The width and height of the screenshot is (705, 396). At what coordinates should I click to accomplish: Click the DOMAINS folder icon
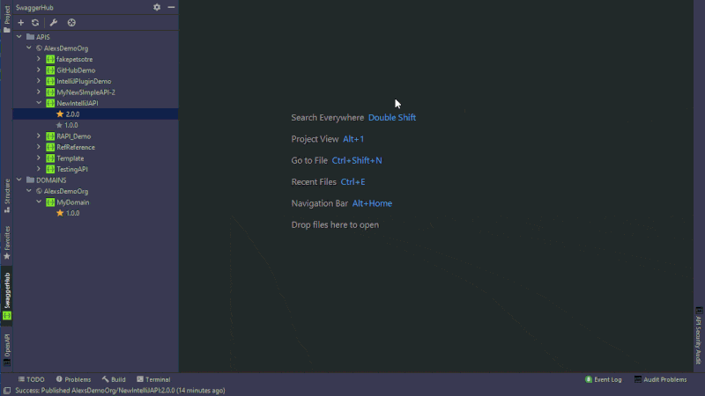click(30, 180)
